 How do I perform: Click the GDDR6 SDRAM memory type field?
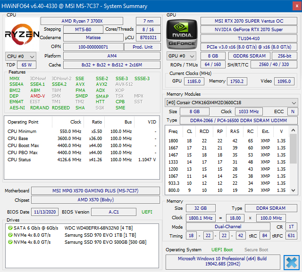pos(249,56)
